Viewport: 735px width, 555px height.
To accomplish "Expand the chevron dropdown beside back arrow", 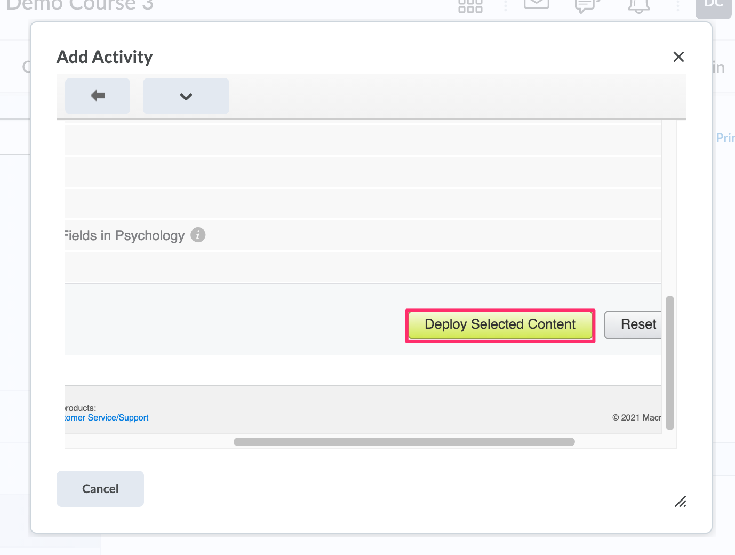I will [x=186, y=96].
